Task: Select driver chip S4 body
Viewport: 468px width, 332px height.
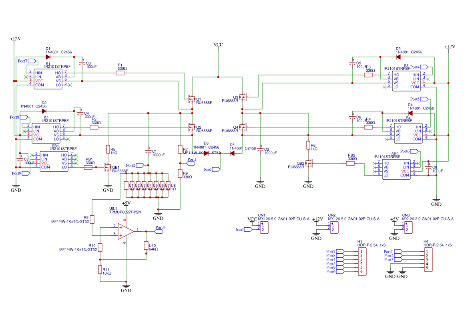Action: click(x=408, y=133)
